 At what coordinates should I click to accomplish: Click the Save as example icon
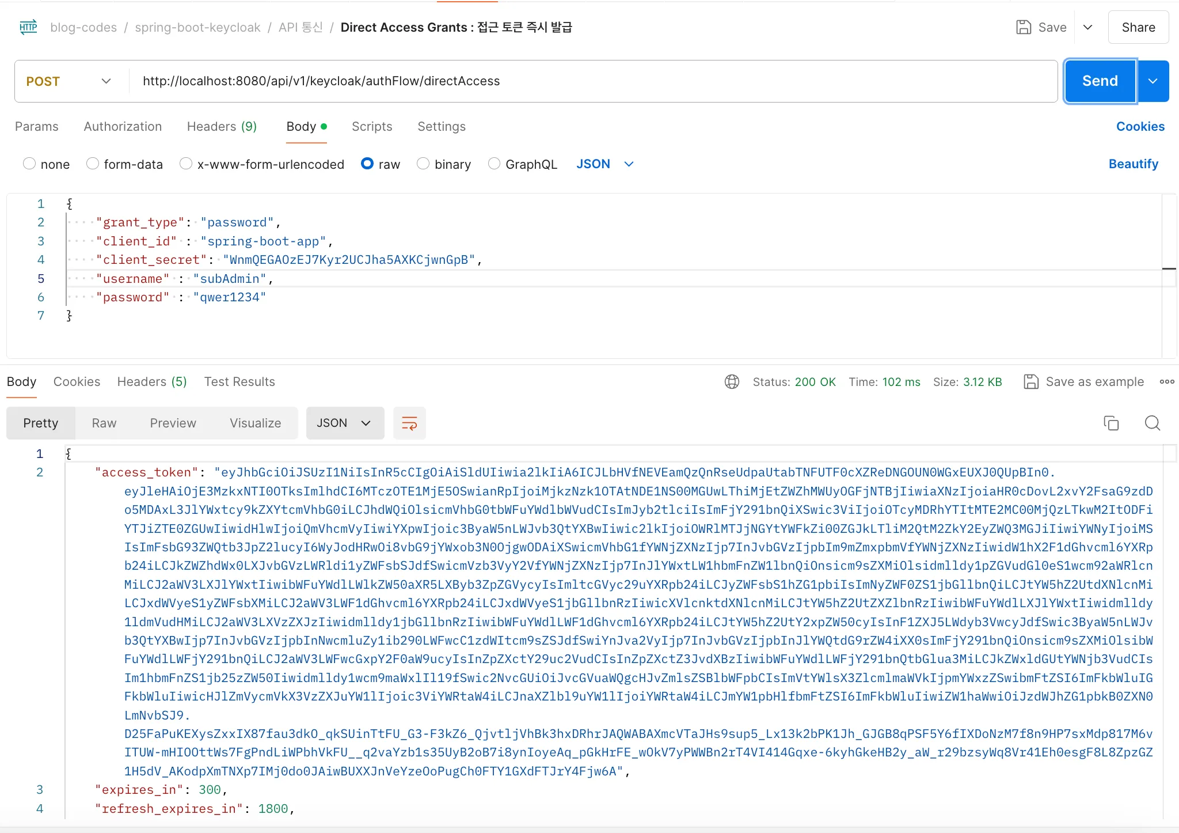click(x=1030, y=381)
